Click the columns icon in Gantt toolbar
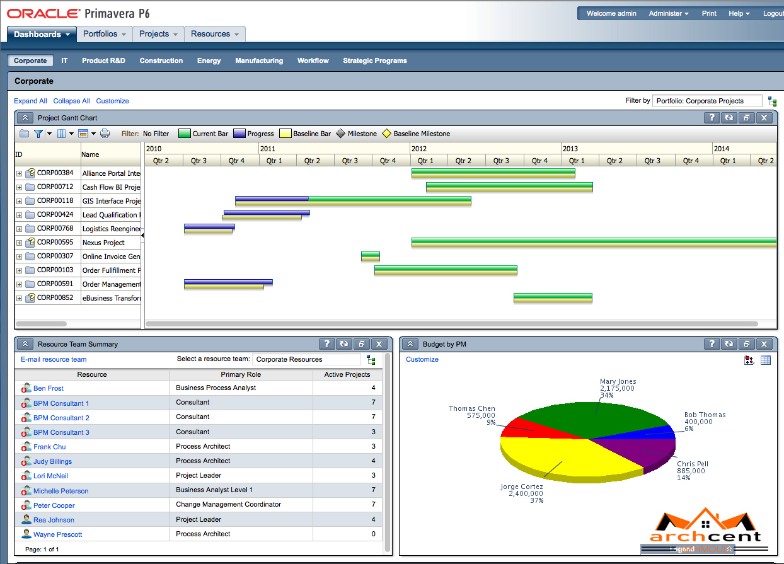This screenshot has height=564, width=784. [x=61, y=134]
